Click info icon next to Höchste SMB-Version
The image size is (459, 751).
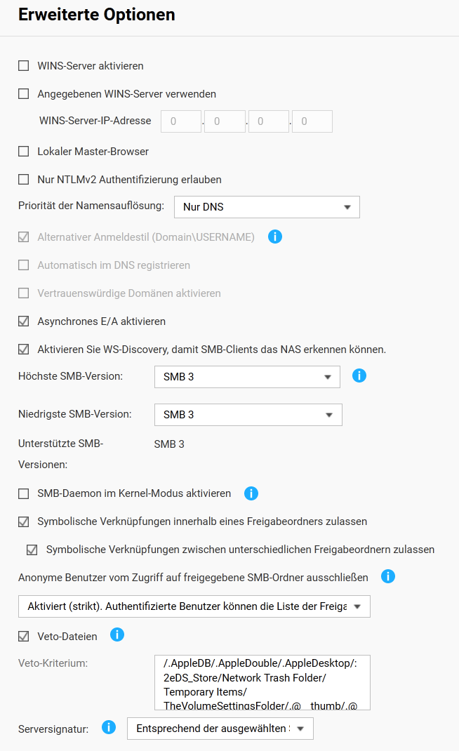pos(359,375)
